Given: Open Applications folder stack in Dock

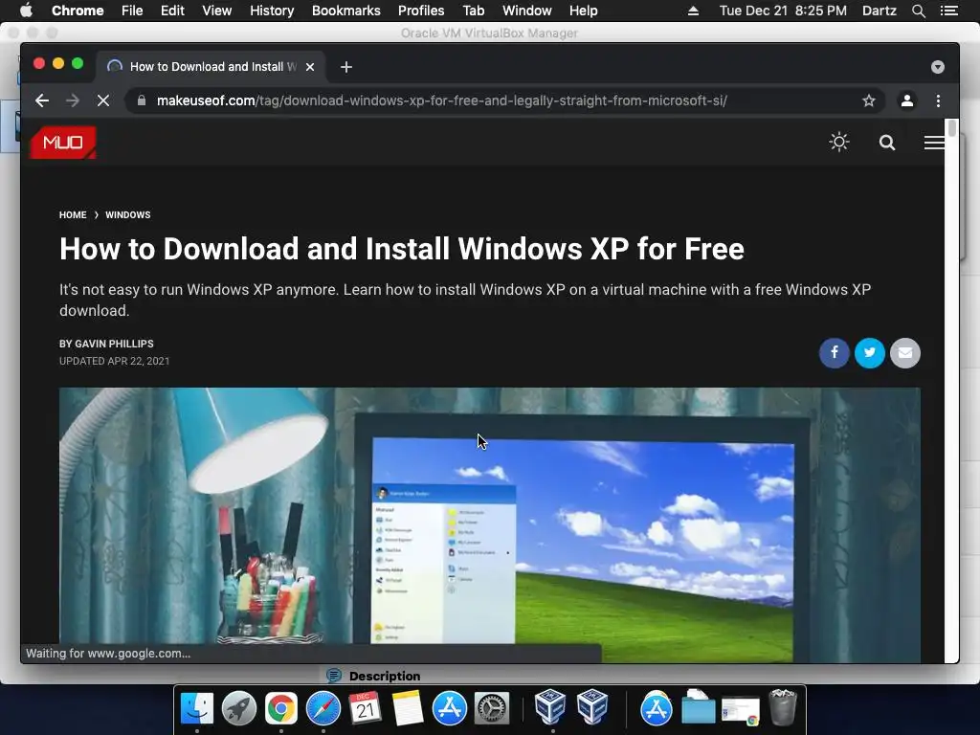Looking at the screenshot, I should (656, 708).
